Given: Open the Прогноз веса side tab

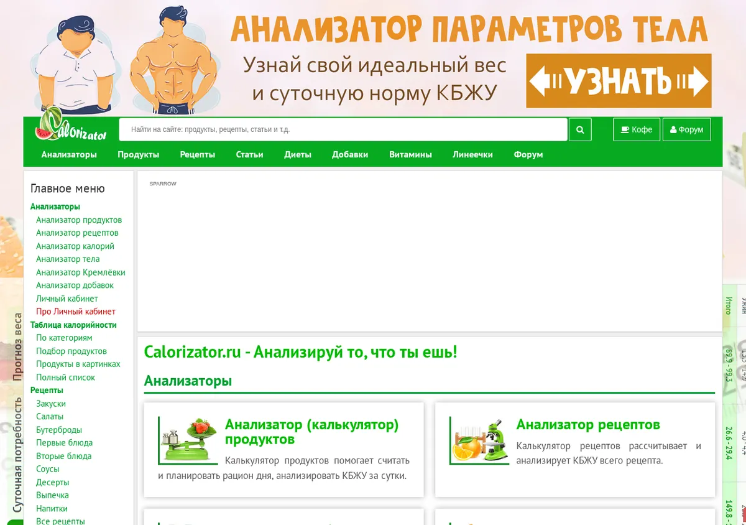Looking at the screenshot, I should coord(17,346).
